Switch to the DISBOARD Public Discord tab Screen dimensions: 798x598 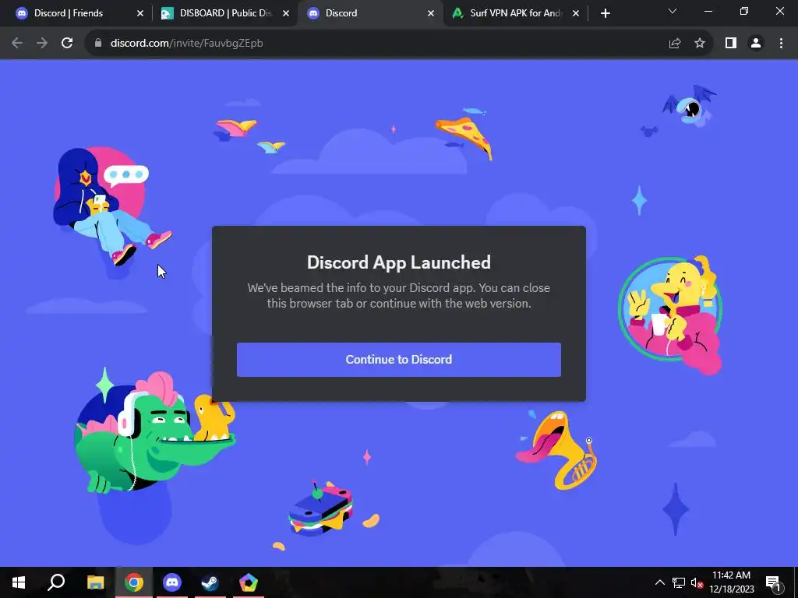224,13
